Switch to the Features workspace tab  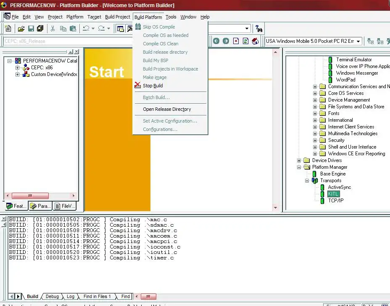pyautogui.click(x=16, y=206)
